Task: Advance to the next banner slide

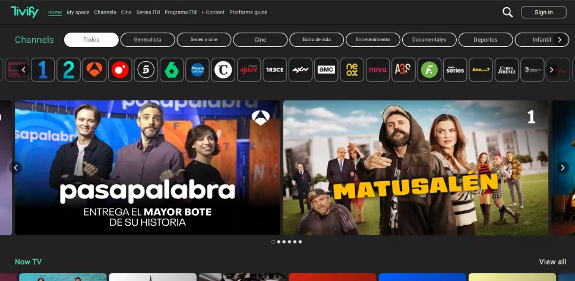Action: tap(563, 168)
